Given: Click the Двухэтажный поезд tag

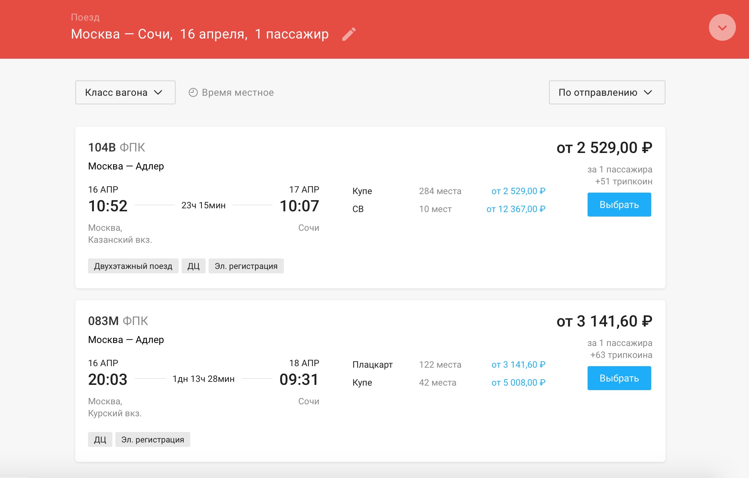Looking at the screenshot, I should (133, 266).
